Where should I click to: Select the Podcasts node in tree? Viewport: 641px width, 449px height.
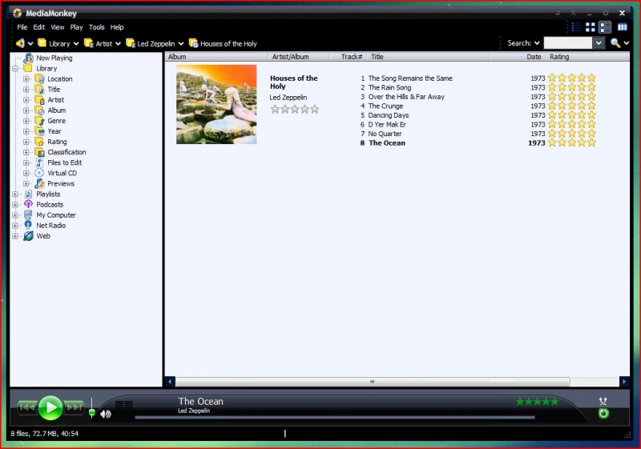[x=49, y=205]
